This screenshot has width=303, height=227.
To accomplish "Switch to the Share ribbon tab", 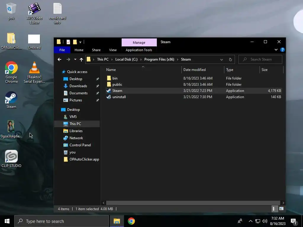I will pos(96,50).
